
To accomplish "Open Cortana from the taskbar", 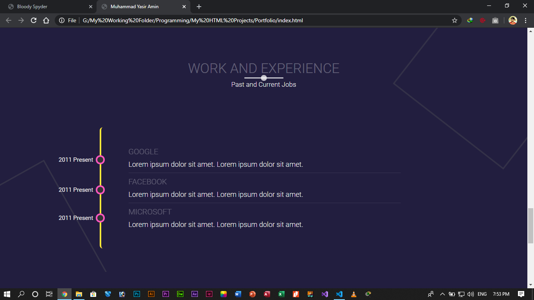I will coord(35,294).
